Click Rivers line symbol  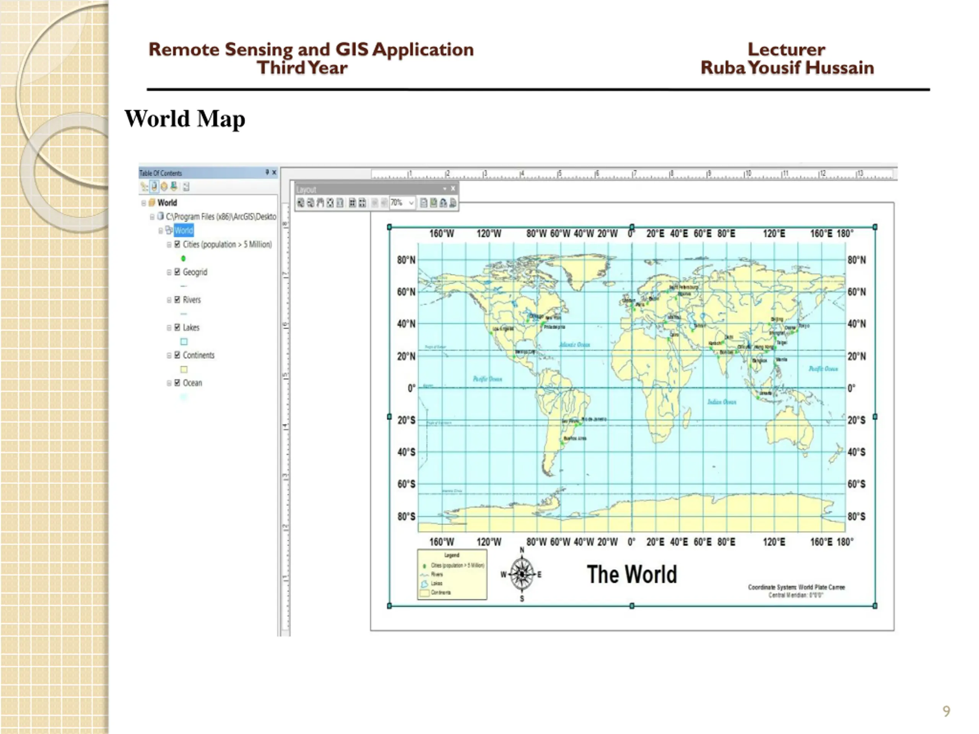(184, 314)
